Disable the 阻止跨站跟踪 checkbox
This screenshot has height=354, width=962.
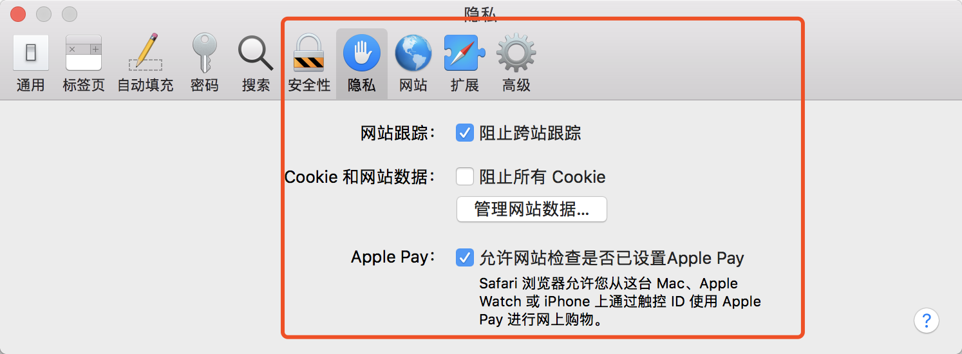(x=465, y=133)
